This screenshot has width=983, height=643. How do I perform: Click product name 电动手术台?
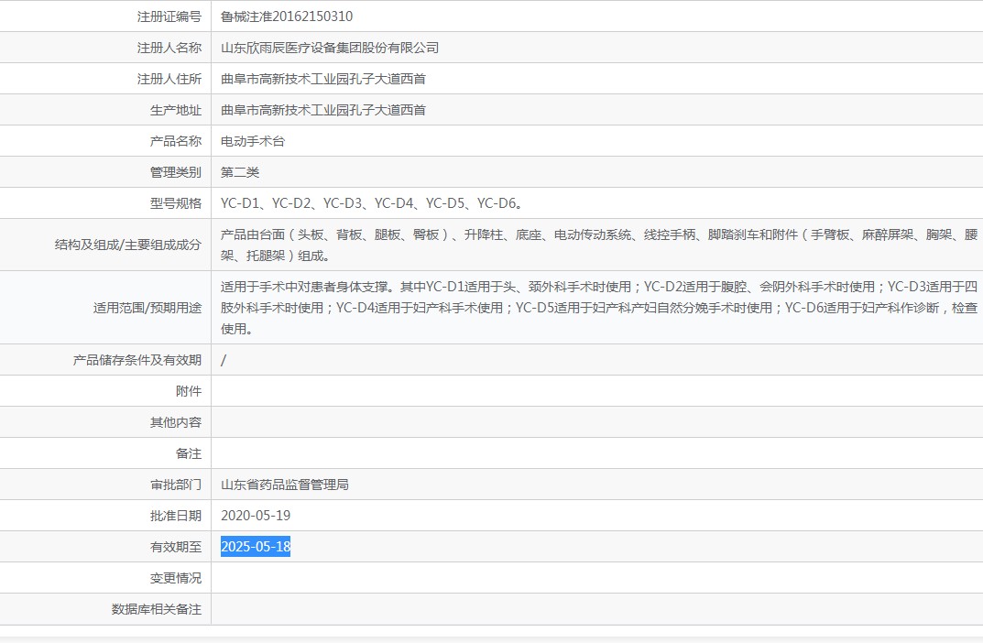click(x=253, y=141)
